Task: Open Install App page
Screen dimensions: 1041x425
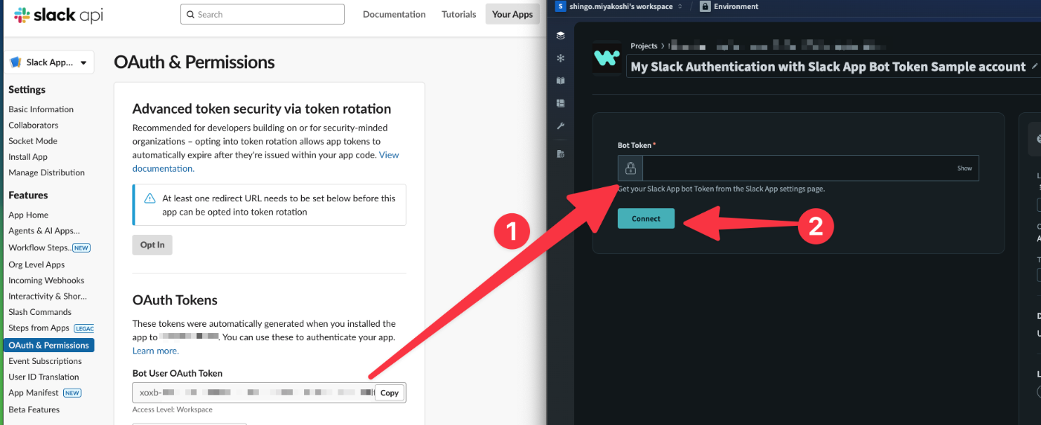Action: (28, 157)
